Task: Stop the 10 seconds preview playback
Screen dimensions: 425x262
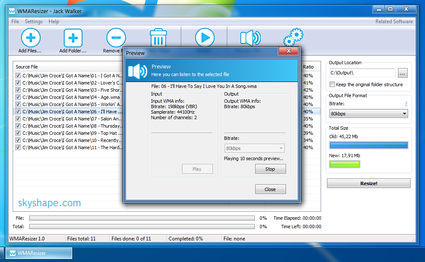Action: 270,169
